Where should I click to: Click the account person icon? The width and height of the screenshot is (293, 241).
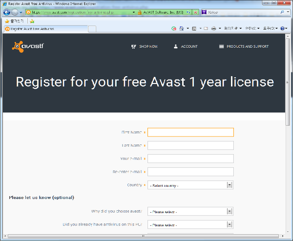[x=175, y=46]
